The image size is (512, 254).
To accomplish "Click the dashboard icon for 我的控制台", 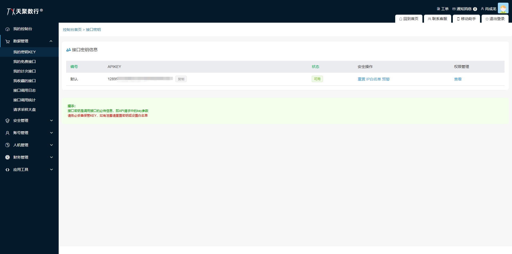I will pyautogui.click(x=7, y=29).
